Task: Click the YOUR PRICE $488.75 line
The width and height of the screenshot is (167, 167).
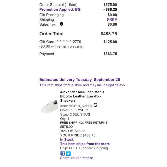Action: coord(78,135)
